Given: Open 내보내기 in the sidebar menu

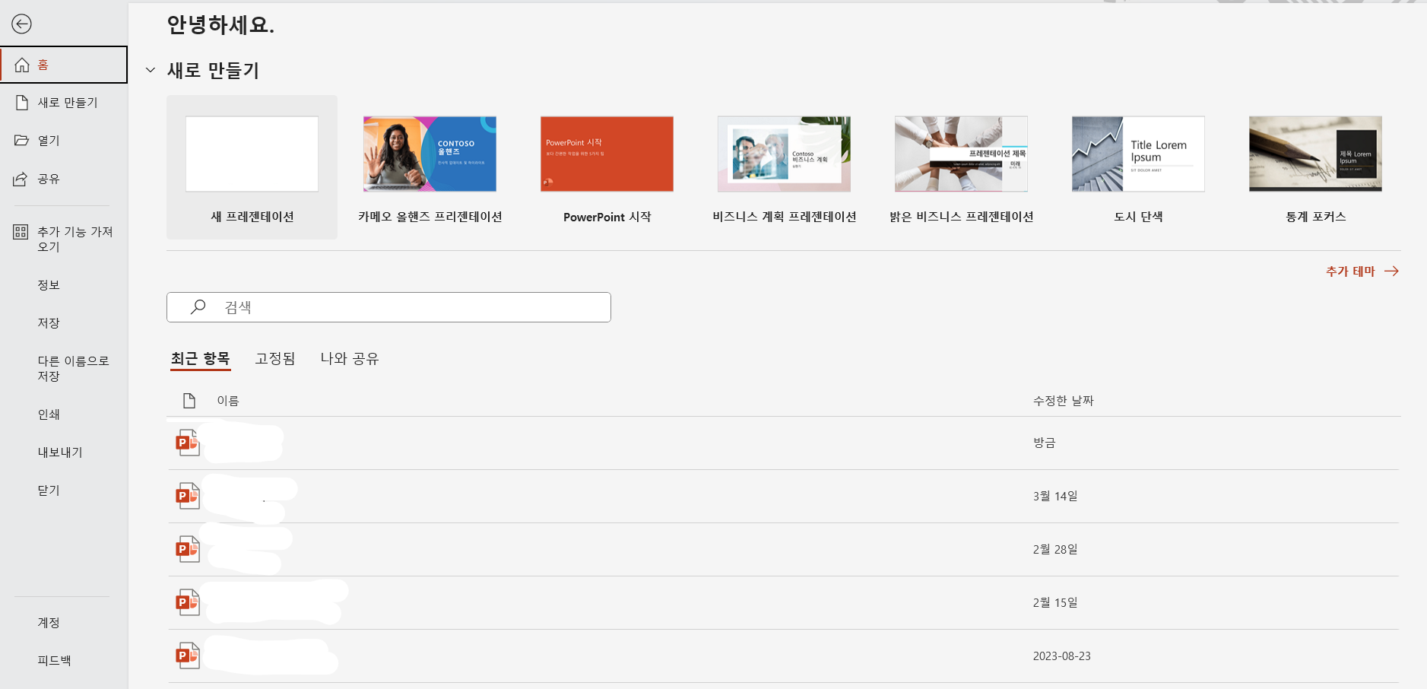Looking at the screenshot, I should point(60,452).
